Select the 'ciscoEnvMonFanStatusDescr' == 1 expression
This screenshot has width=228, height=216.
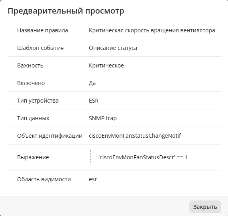(143, 157)
